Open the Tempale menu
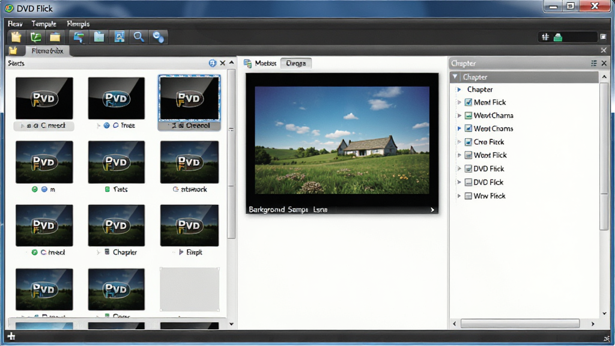Screen dimensions: 615x346 click(44, 24)
